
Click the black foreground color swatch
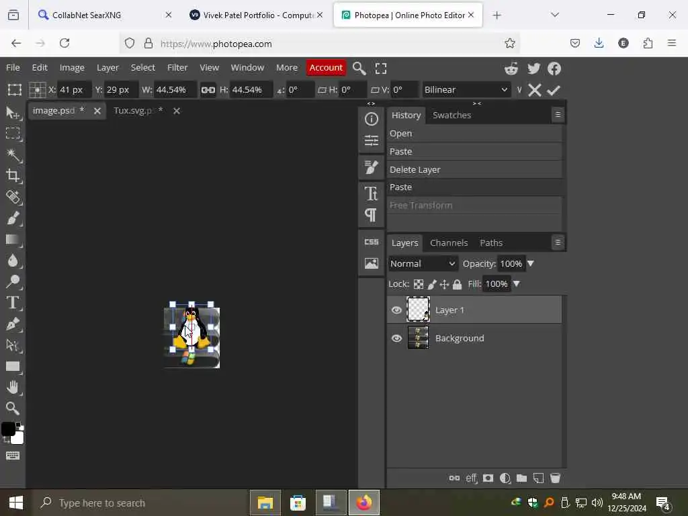[x=8, y=429]
